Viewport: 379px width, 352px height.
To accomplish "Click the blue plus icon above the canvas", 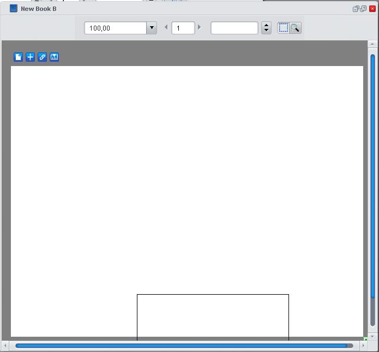I will [30, 57].
